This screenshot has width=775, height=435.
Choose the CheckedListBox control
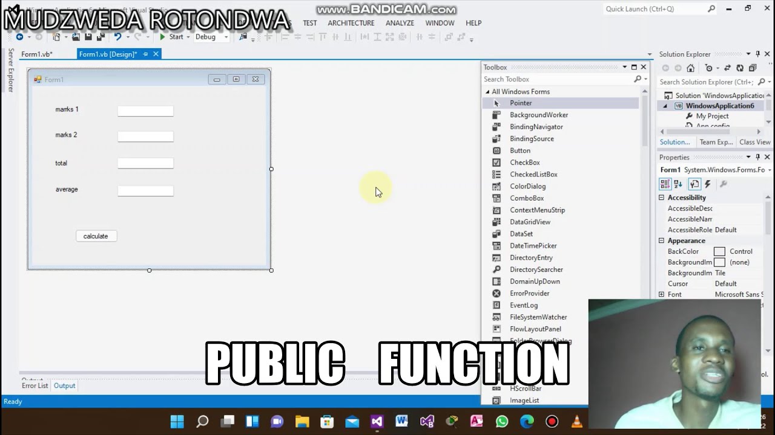tap(560, 175)
